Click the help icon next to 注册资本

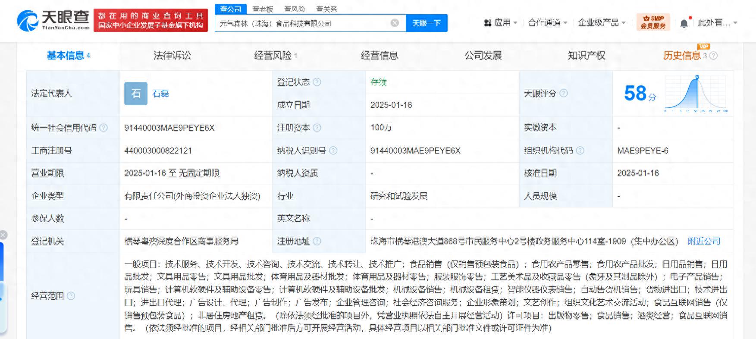coord(317,128)
